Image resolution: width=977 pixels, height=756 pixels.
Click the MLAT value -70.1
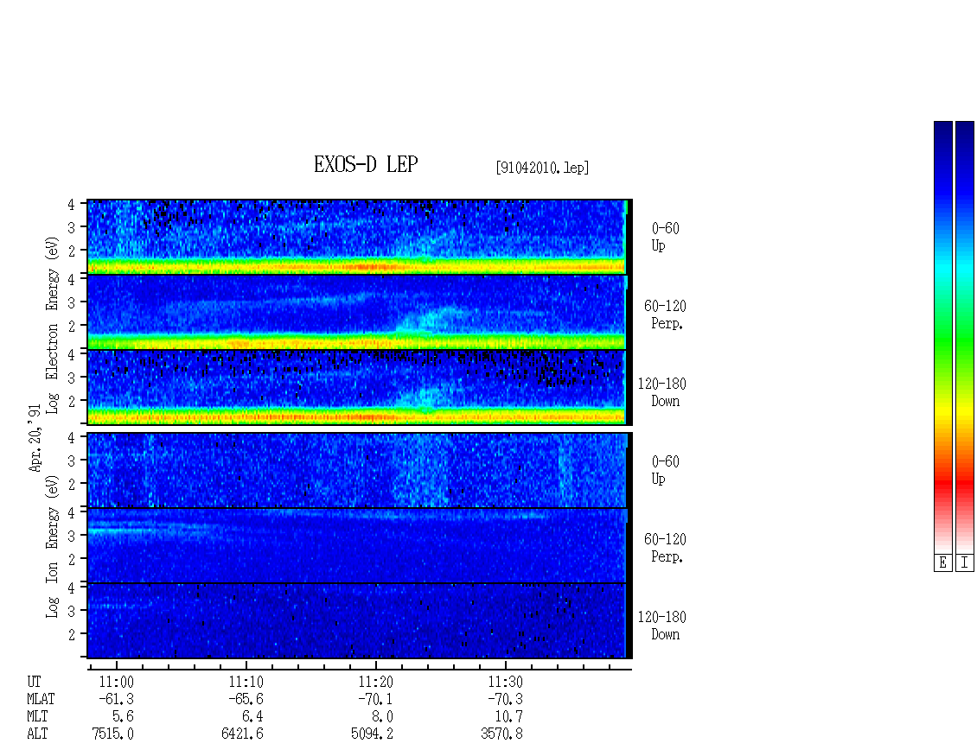375,699
